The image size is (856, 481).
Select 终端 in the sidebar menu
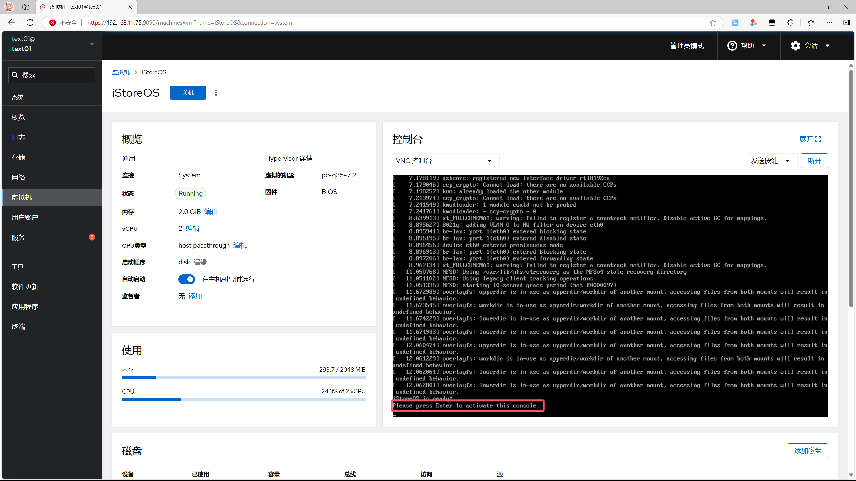(x=18, y=327)
